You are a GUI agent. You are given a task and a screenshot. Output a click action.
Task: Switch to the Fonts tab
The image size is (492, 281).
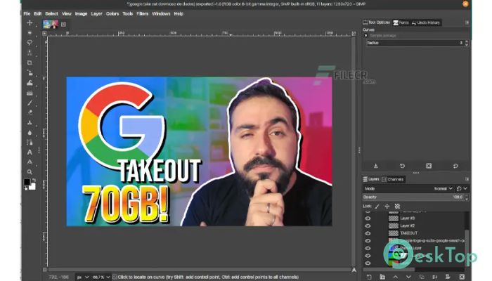401,22
